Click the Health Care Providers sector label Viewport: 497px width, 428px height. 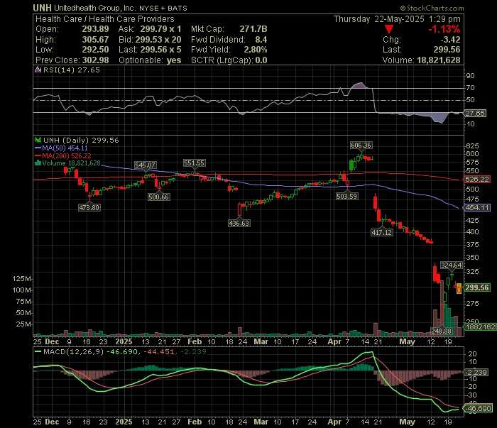point(131,19)
